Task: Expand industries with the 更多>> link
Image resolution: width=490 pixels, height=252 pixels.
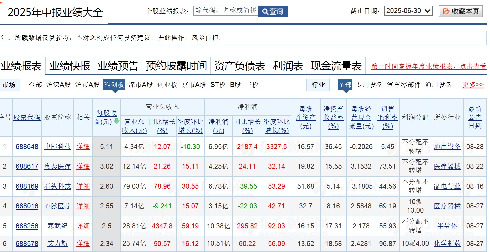Action: (473, 85)
